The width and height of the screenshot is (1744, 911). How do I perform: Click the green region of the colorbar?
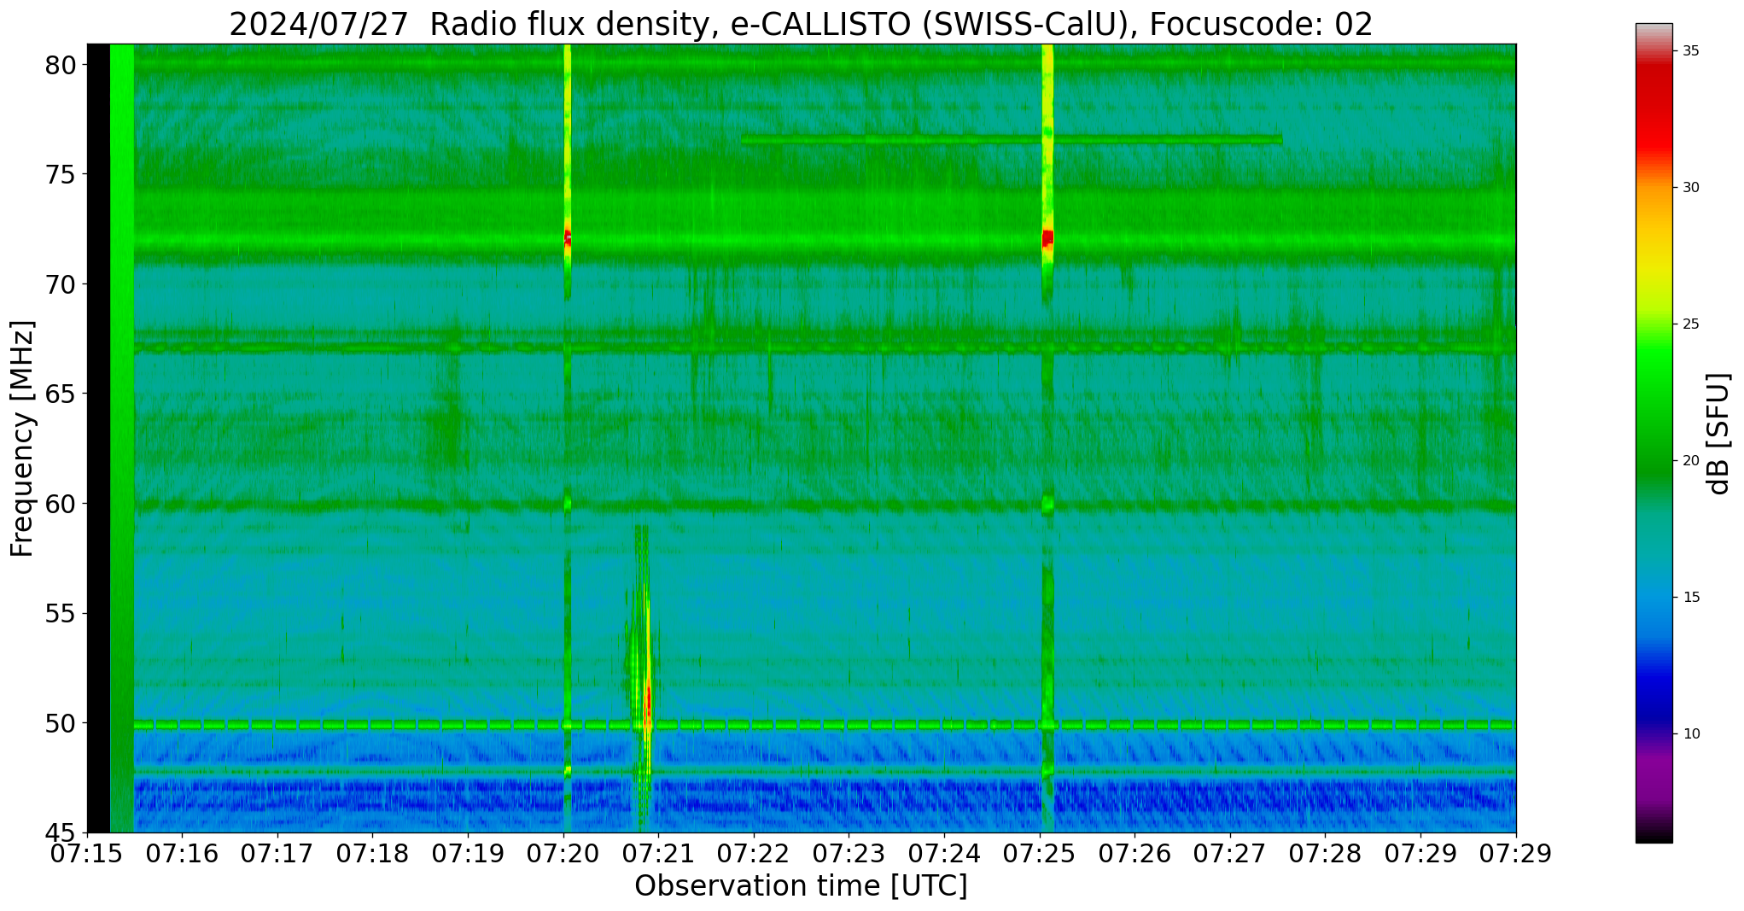[1654, 410]
